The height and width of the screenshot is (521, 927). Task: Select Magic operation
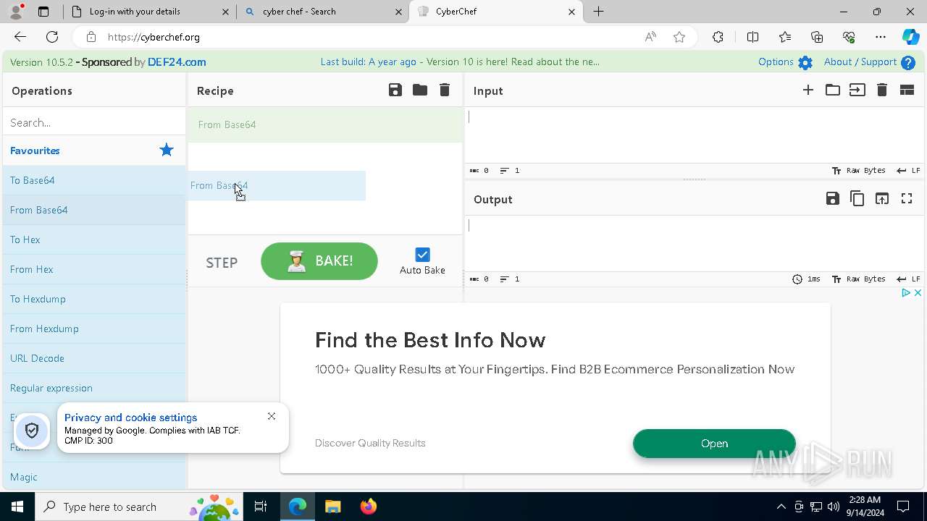(x=94, y=477)
